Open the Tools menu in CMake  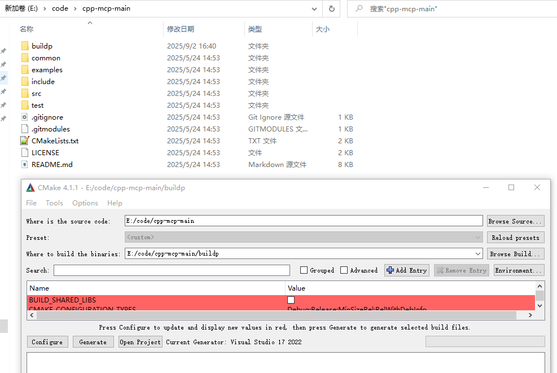pyautogui.click(x=54, y=203)
